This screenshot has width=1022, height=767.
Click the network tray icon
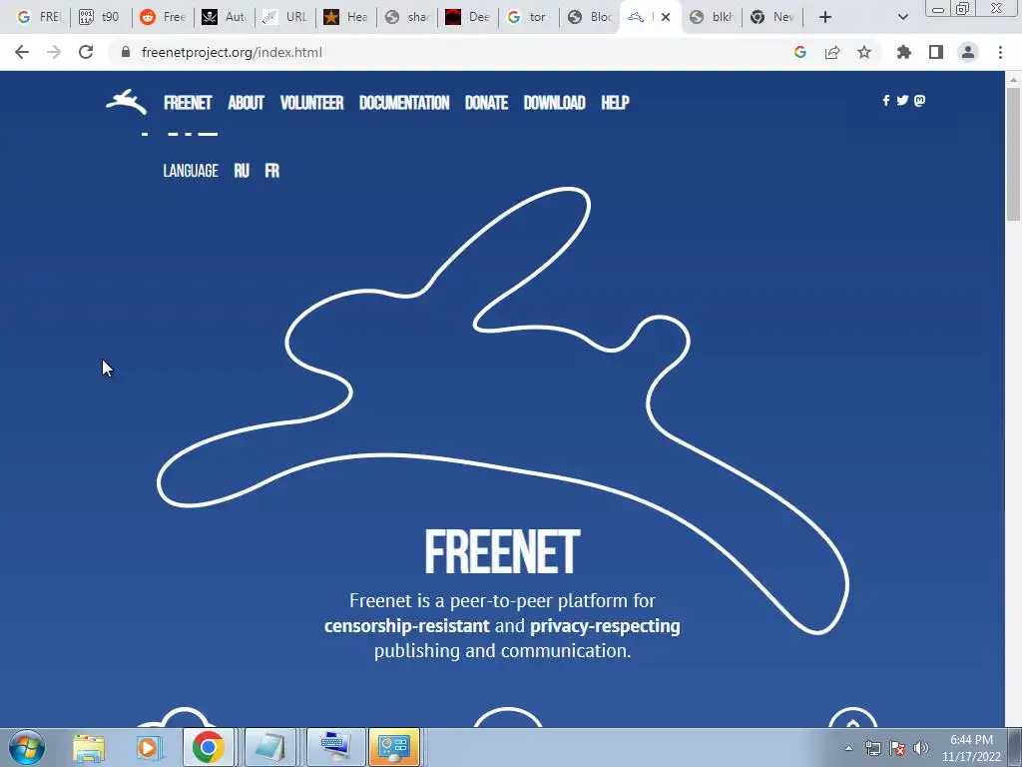click(x=872, y=748)
